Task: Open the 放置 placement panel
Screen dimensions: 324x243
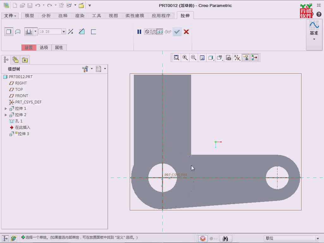Action: coord(29,47)
